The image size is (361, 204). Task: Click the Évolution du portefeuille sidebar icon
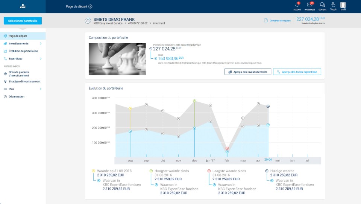(x=5, y=51)
